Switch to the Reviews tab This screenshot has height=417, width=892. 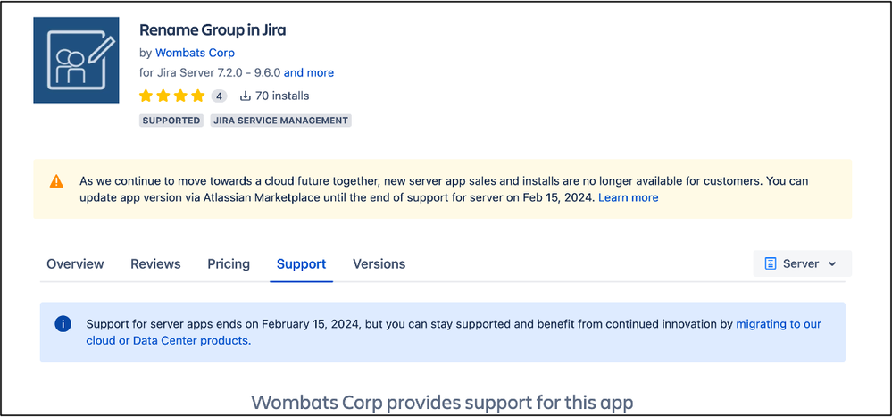155,264
